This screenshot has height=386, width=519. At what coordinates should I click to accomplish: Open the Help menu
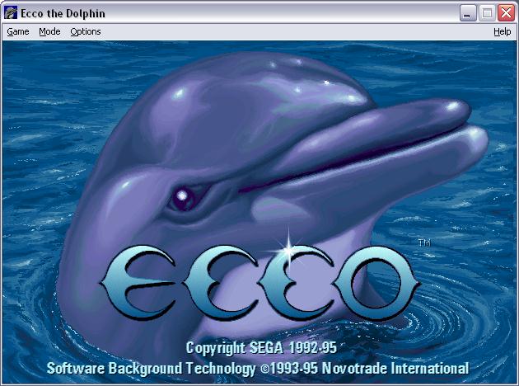(x=503, y=32)
